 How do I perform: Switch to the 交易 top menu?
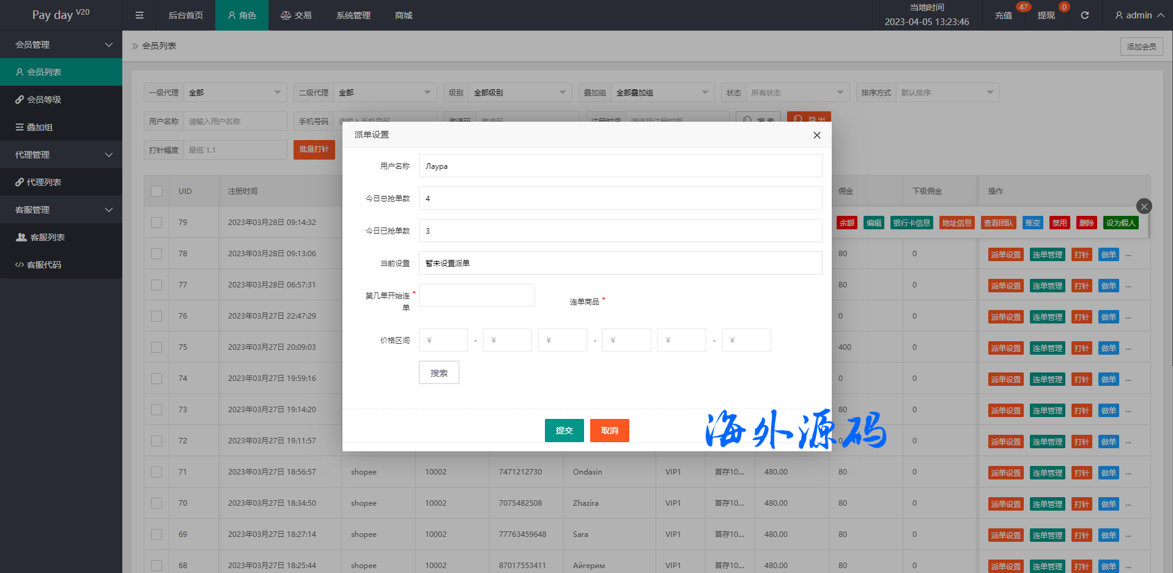click(296, 15)
